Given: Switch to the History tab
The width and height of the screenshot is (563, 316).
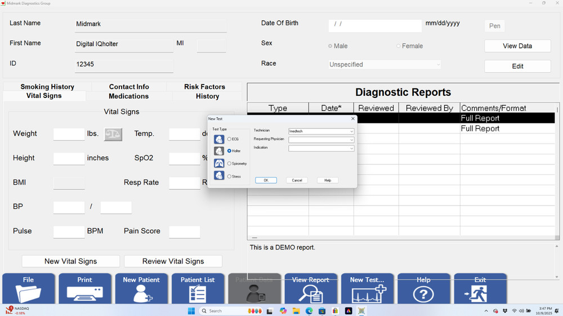Looking at the screenshot, I should pyautogui.click(x=207, y=96).
